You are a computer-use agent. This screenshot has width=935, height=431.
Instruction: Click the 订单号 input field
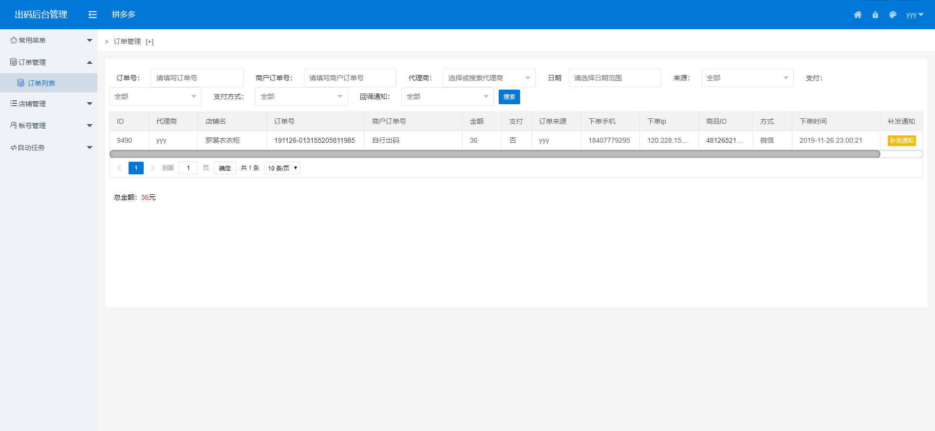pyautogui.click(x=197, y=78)
